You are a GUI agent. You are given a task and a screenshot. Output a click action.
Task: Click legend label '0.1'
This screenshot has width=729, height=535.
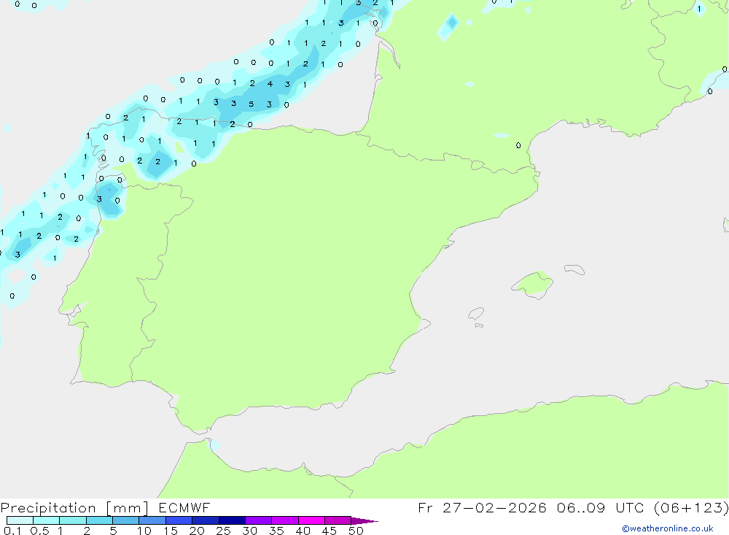[x=12, y=531]
